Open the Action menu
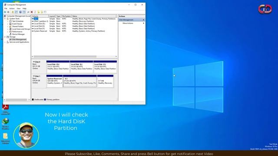 click(12, 9)
